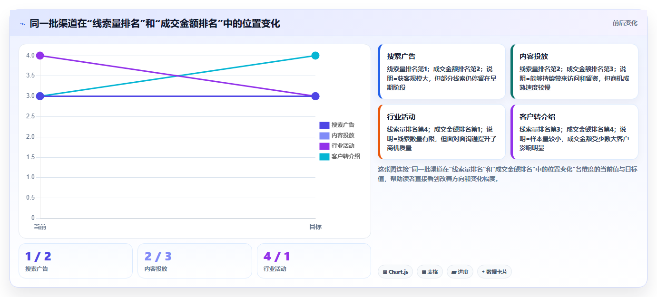
Task: Toggle the 行业活动 legend color swatch
Action: tap(324, 146)
